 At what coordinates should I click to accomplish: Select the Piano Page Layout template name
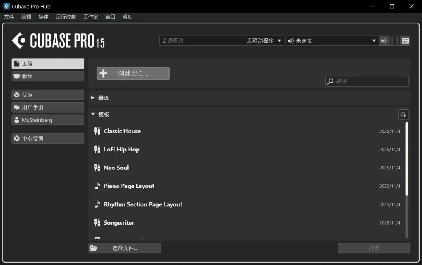129,186
